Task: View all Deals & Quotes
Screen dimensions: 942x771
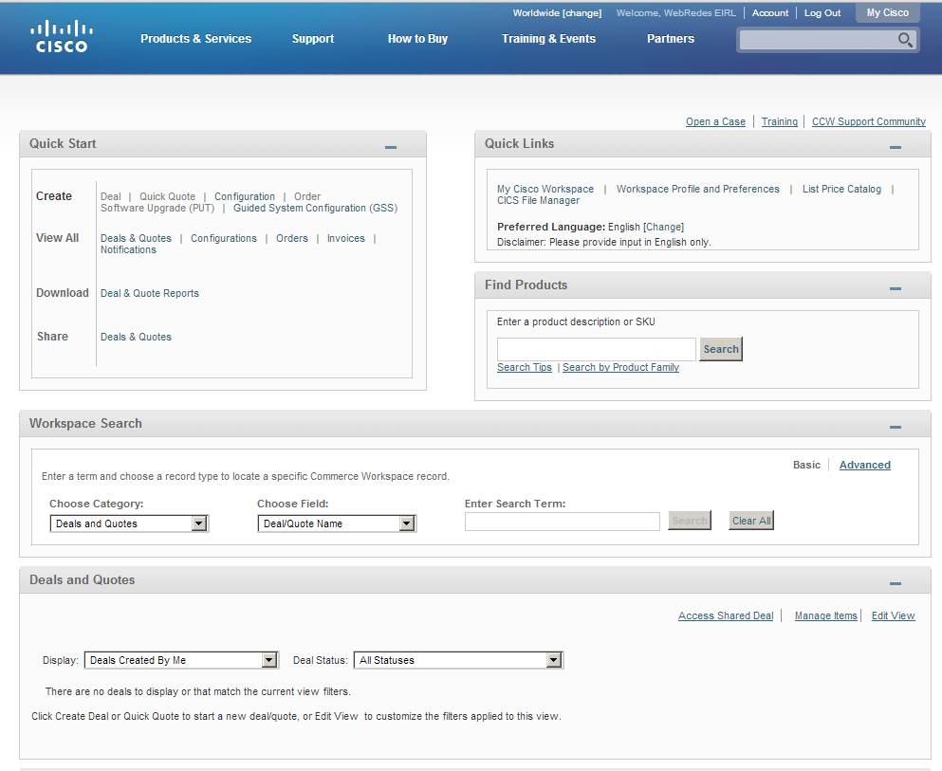Action: coord(136,238)
